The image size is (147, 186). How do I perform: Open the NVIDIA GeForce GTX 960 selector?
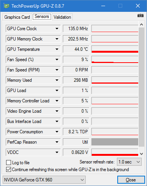[44, 180]
